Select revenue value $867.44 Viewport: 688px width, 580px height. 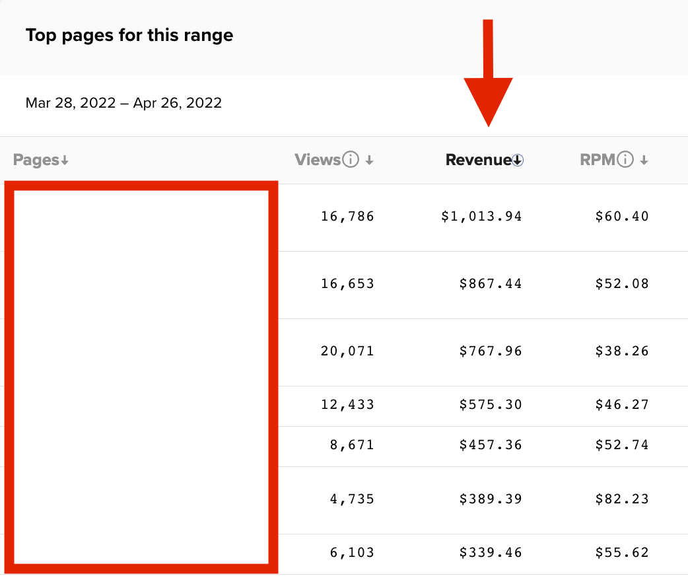491,283
